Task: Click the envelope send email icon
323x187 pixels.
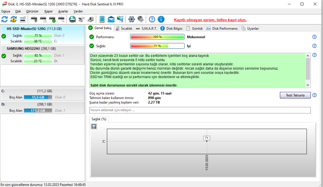Action: click(x=111, y=19)
